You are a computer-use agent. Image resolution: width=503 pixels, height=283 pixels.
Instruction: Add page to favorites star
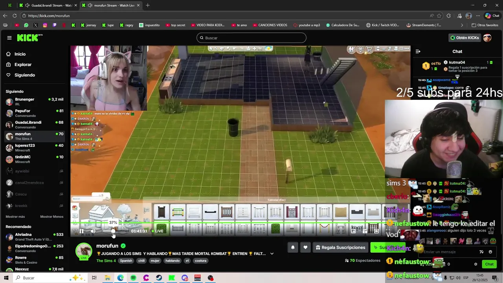pos(439,16)
